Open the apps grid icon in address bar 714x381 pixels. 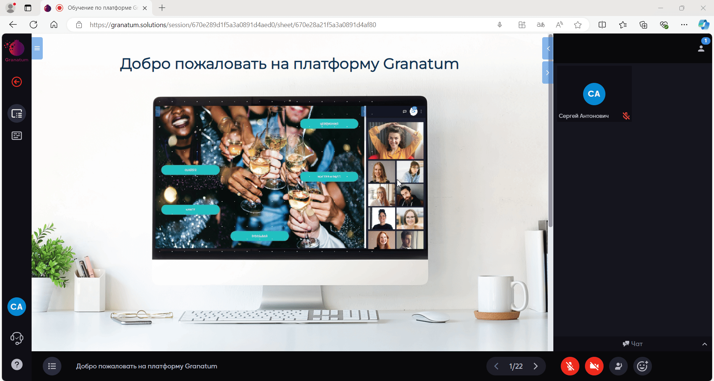pos(522,25)
